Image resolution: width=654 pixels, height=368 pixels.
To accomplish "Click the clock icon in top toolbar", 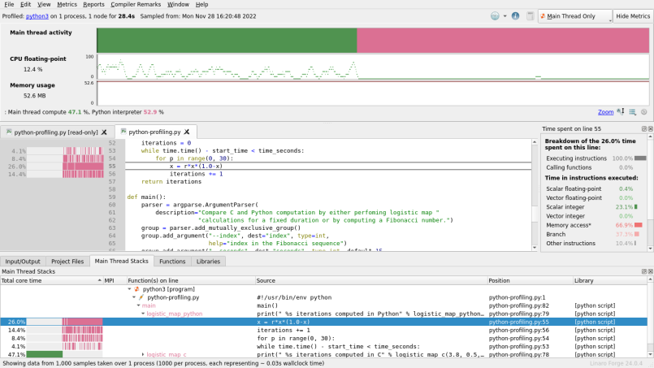I will 495,16.
